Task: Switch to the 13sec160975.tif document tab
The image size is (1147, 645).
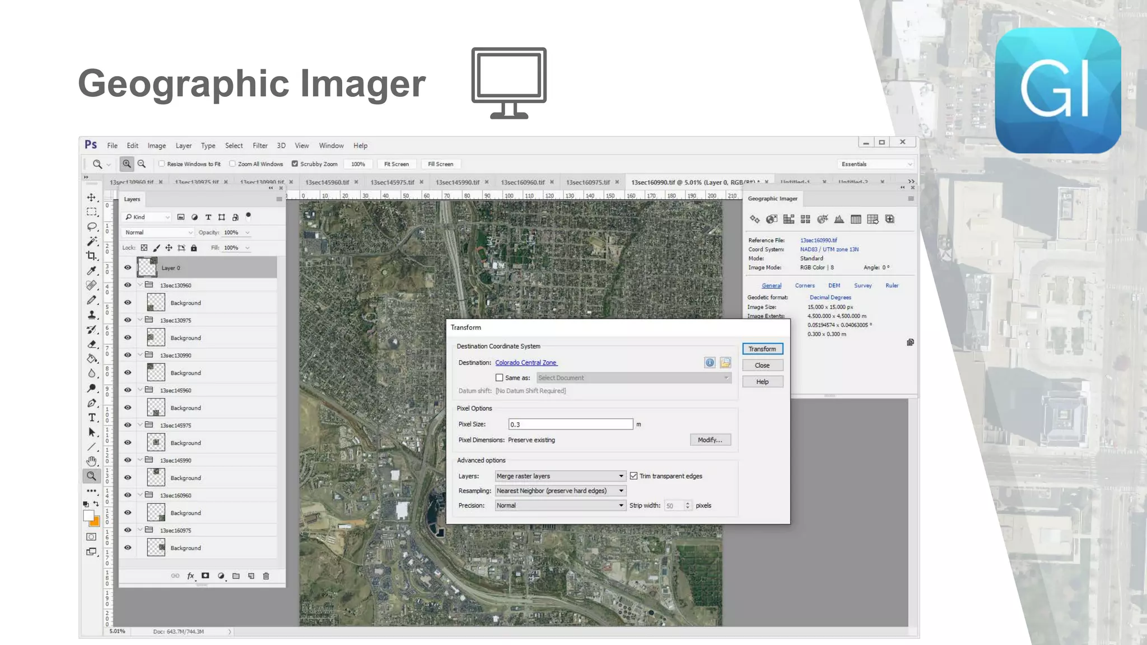Action: [588, 182]
